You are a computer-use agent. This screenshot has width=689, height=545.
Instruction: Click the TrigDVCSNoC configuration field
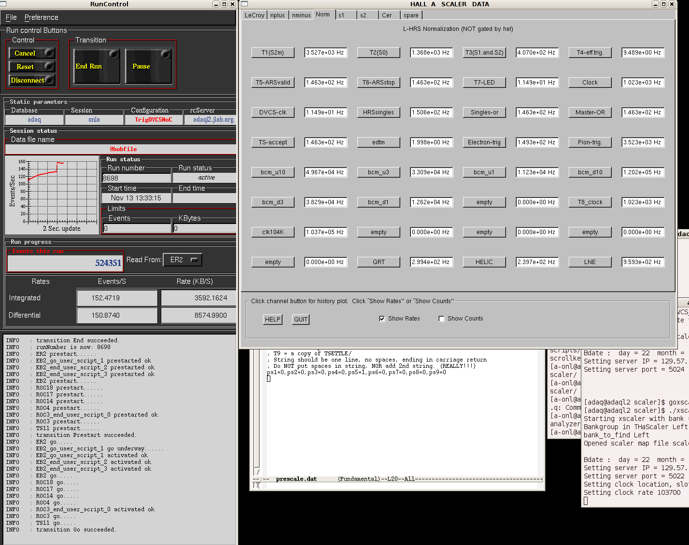tap(154, 120)
